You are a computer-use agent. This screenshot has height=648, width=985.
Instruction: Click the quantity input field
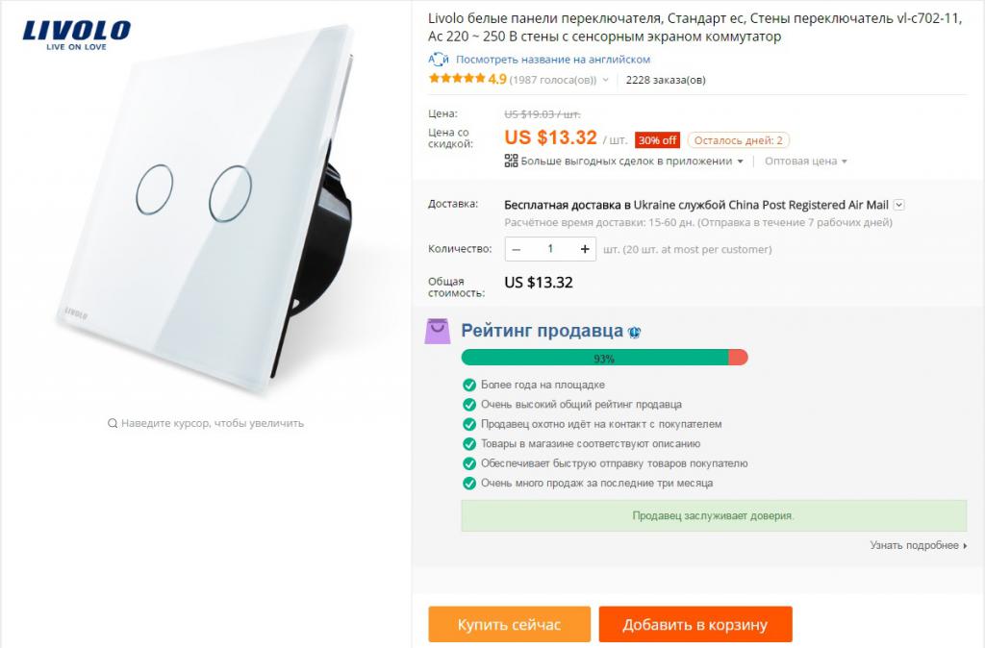(x=550, y=249)
